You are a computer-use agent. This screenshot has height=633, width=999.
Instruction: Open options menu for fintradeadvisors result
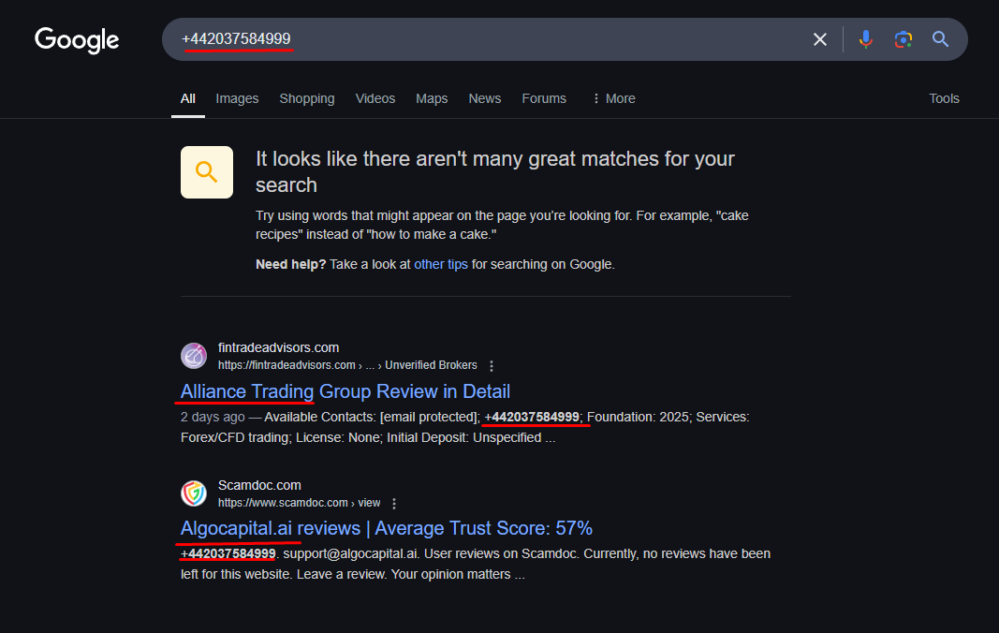click(x=492, y=366)
